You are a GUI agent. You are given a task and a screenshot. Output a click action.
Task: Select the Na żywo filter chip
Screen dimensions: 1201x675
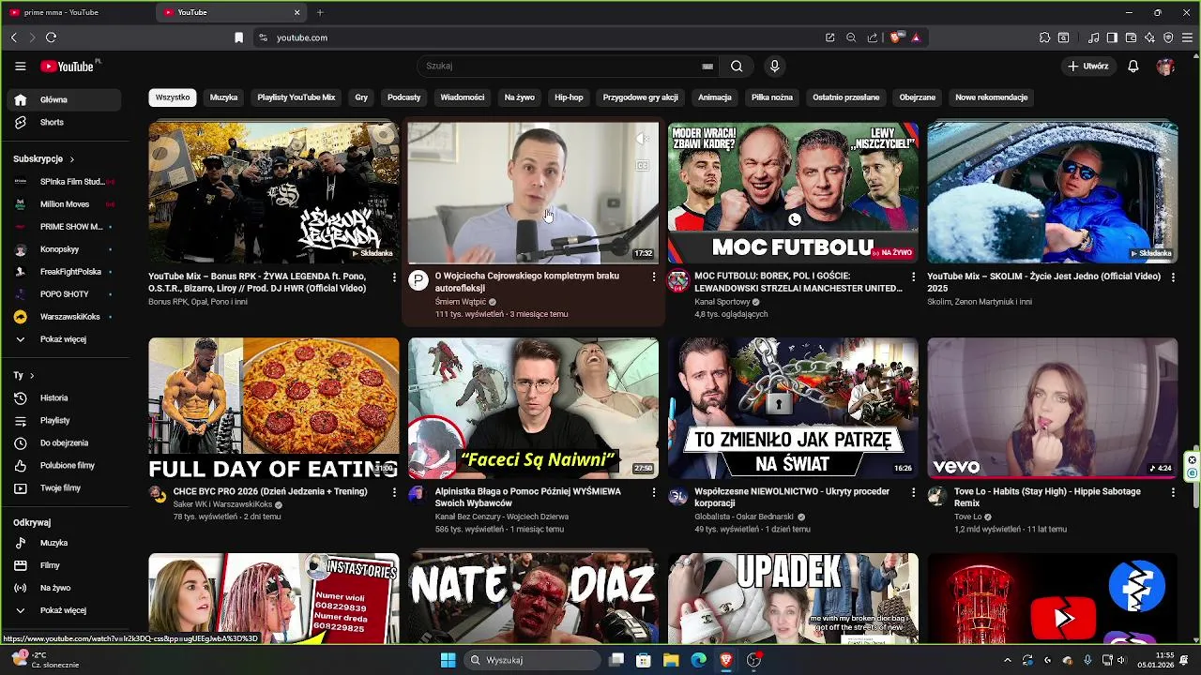[x=519, y=97]
